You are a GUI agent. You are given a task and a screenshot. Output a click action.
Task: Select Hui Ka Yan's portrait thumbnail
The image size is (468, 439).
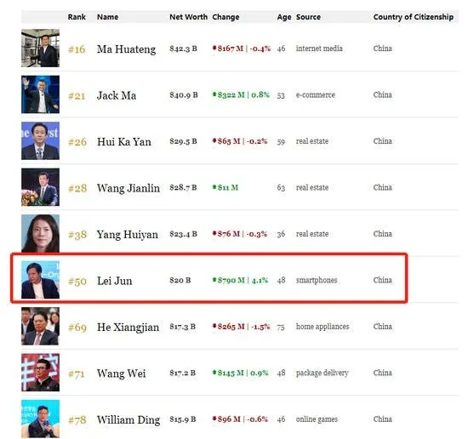click(40, 141)
